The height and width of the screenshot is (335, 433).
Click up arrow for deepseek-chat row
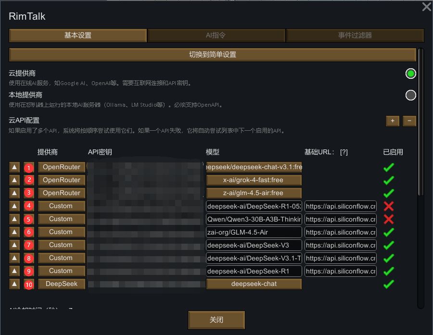(14, 284)
